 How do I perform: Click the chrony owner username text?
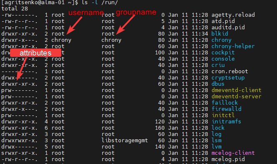coord(61,40)
